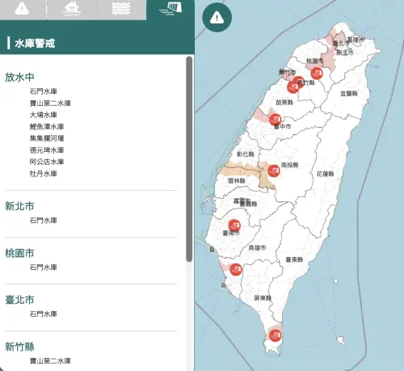Select 集集攔河堰 in the list

point(47,138)
